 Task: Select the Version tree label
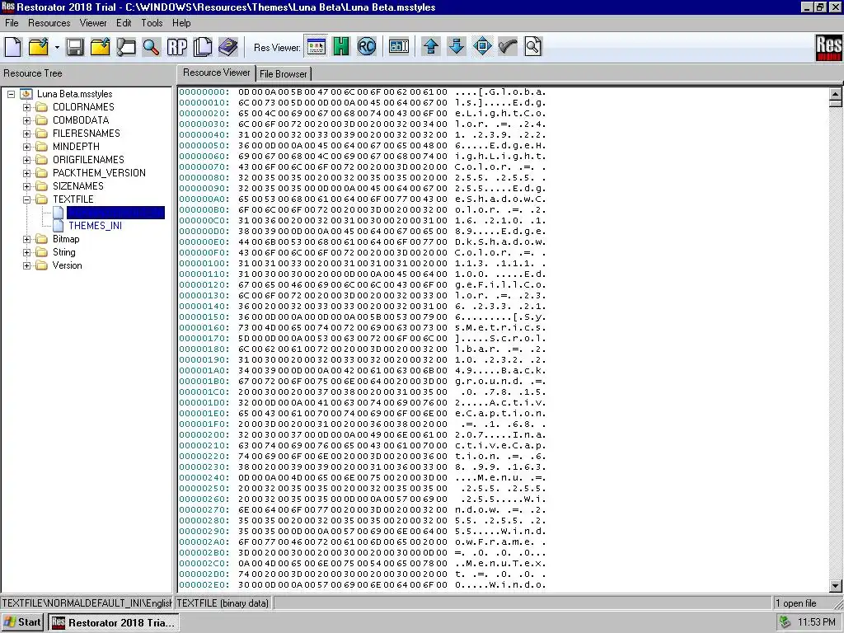67,265
